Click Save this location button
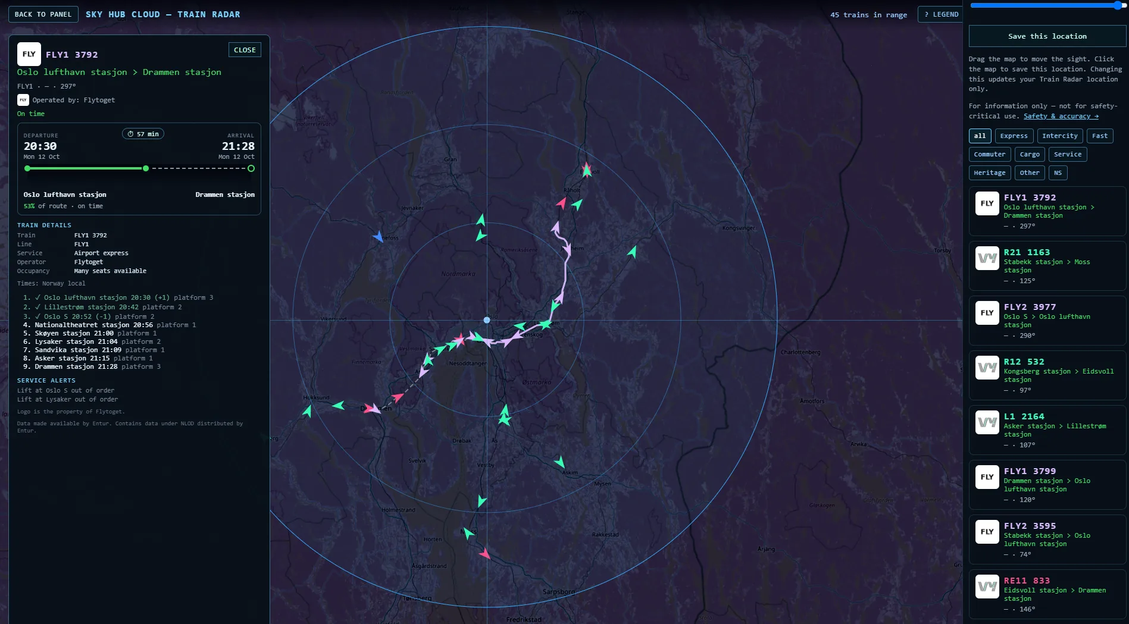 (1047, 36)
